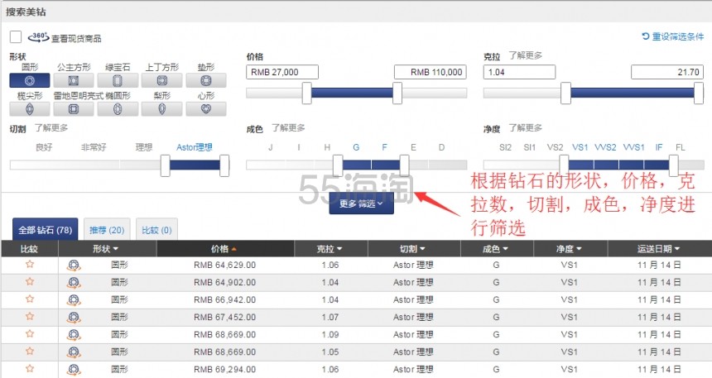Expand the 更多筛选 filters
The height and width of the screenshot is (378, 712).
(x=361, y=203)
